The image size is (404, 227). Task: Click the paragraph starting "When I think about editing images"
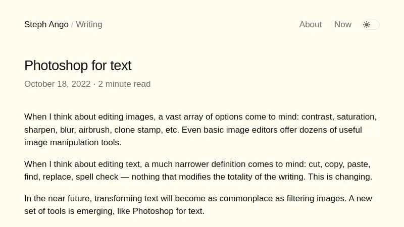point(200,130)
